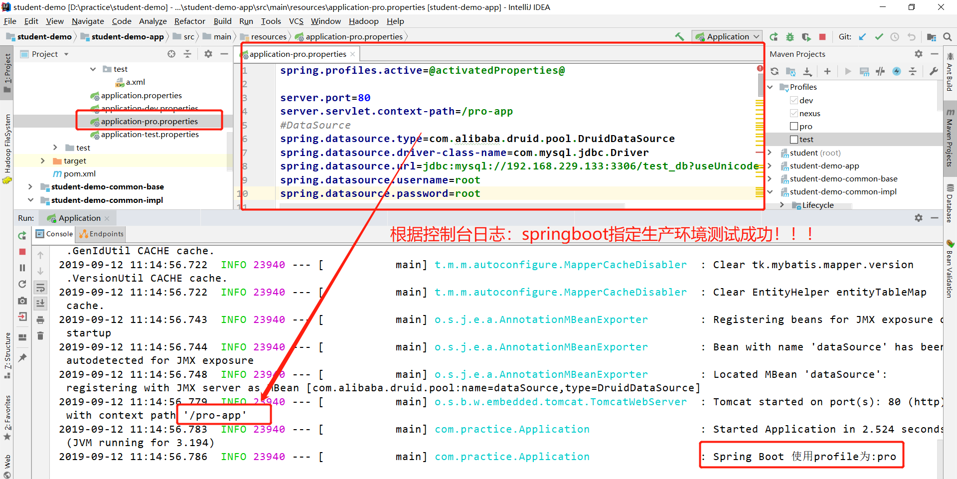Open the Project Structure dialog icon
The width and height of the screenshot is (957, 479).
click(x=931, y=36)
